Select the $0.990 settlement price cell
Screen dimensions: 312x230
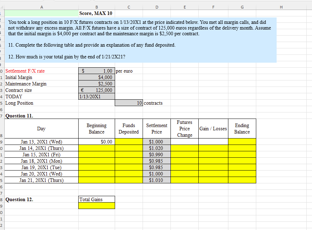pos(157,155)
